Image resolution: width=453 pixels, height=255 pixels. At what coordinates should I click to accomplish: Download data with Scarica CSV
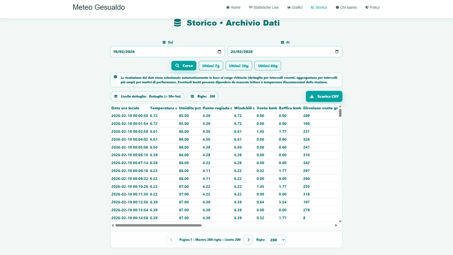[324, 96]
